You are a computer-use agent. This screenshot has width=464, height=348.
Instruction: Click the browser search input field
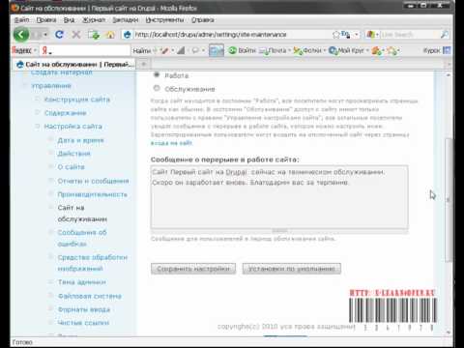(x=410, y=35)
